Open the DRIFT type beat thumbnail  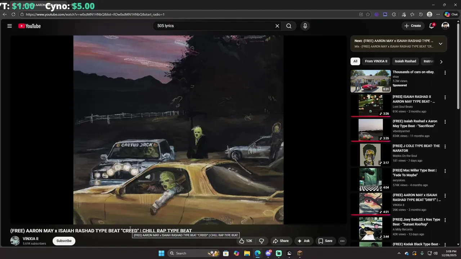371,204
